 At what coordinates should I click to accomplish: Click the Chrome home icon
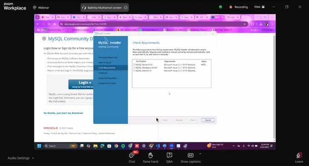click(55, 24)
